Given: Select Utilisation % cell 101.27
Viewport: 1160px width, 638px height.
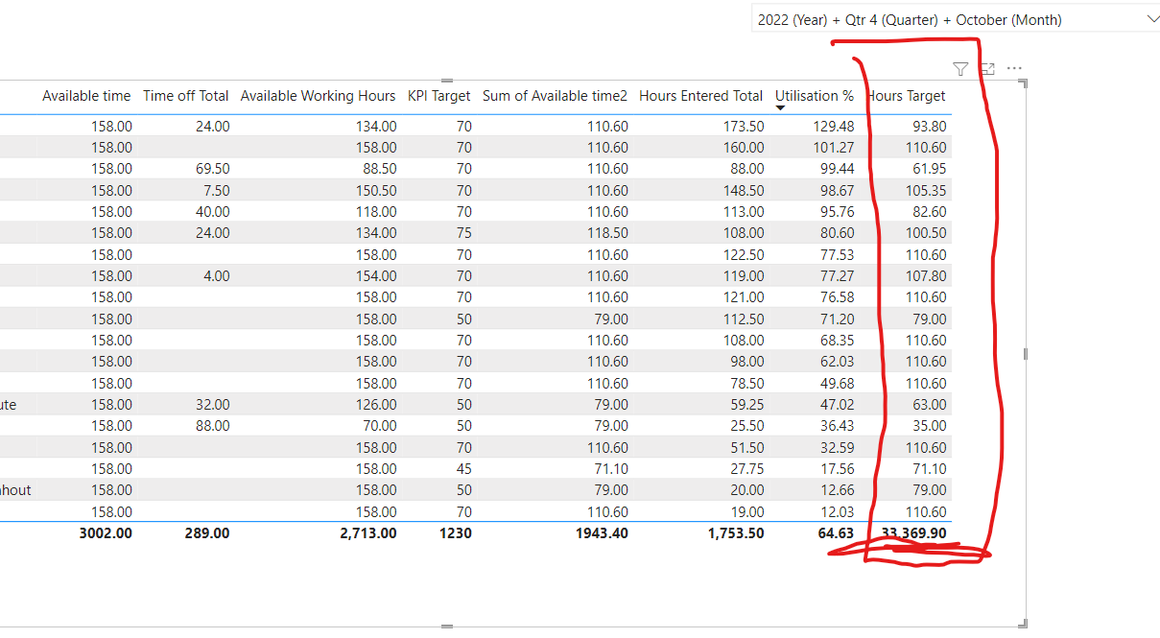Looking at the screenshot, I should tap(833, 148).
